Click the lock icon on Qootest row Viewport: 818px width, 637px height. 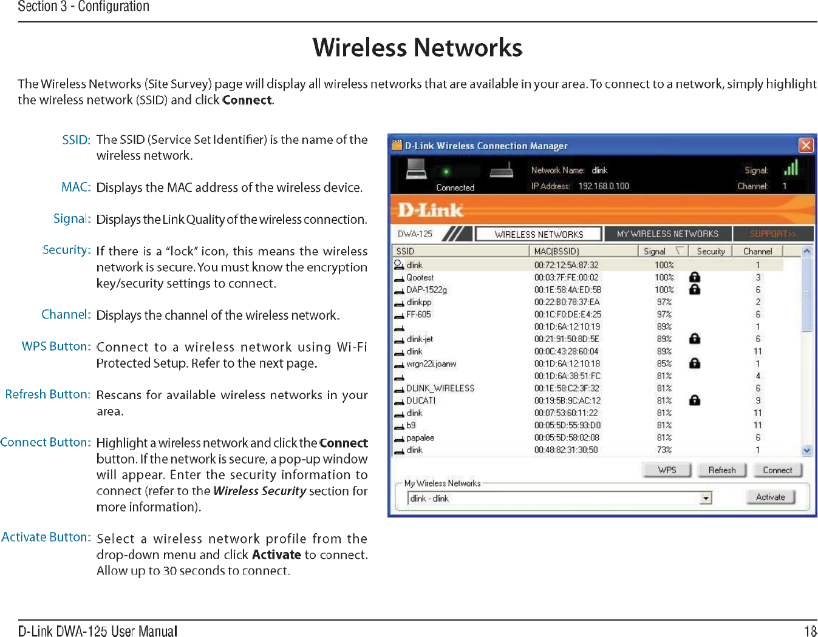point(695,277)
